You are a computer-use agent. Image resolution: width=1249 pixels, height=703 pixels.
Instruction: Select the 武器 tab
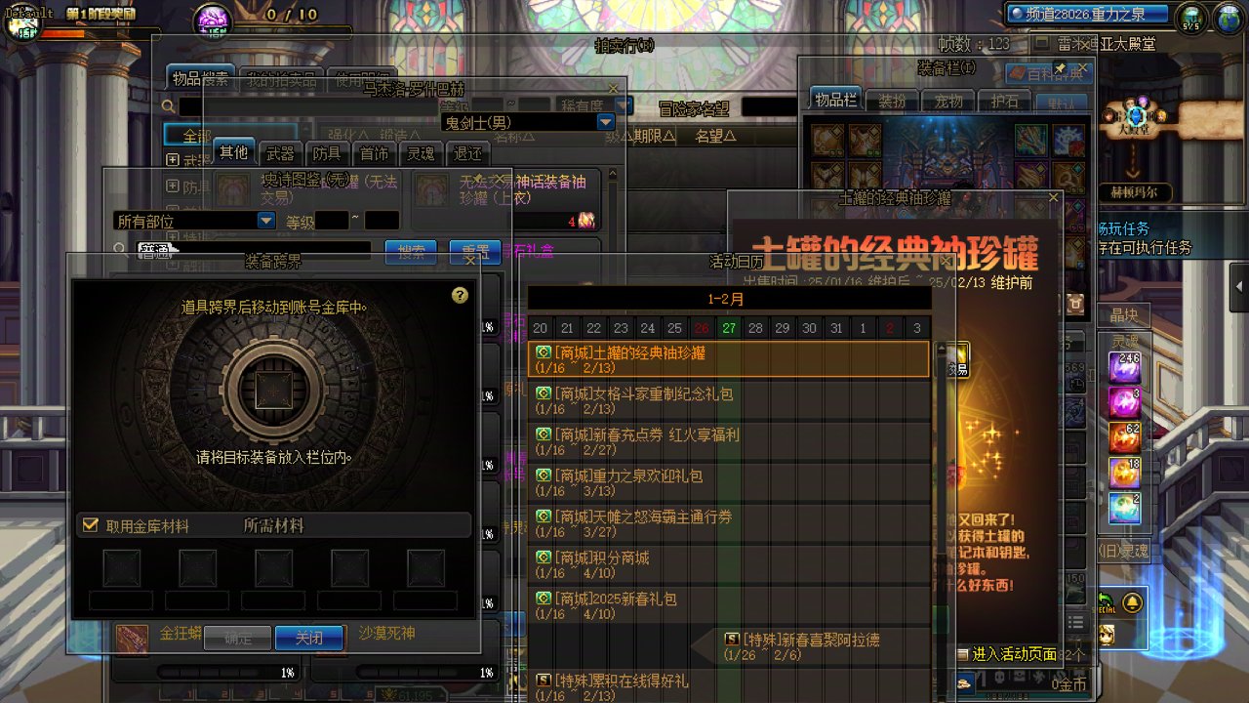pyautogui.click(x=280, y=152)
